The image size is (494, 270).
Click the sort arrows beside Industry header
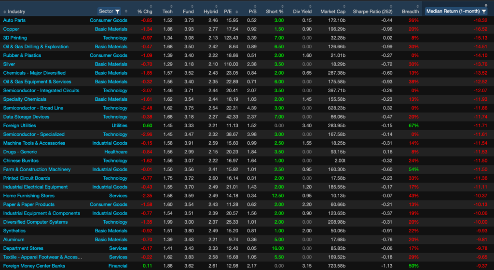pos(5,12)
